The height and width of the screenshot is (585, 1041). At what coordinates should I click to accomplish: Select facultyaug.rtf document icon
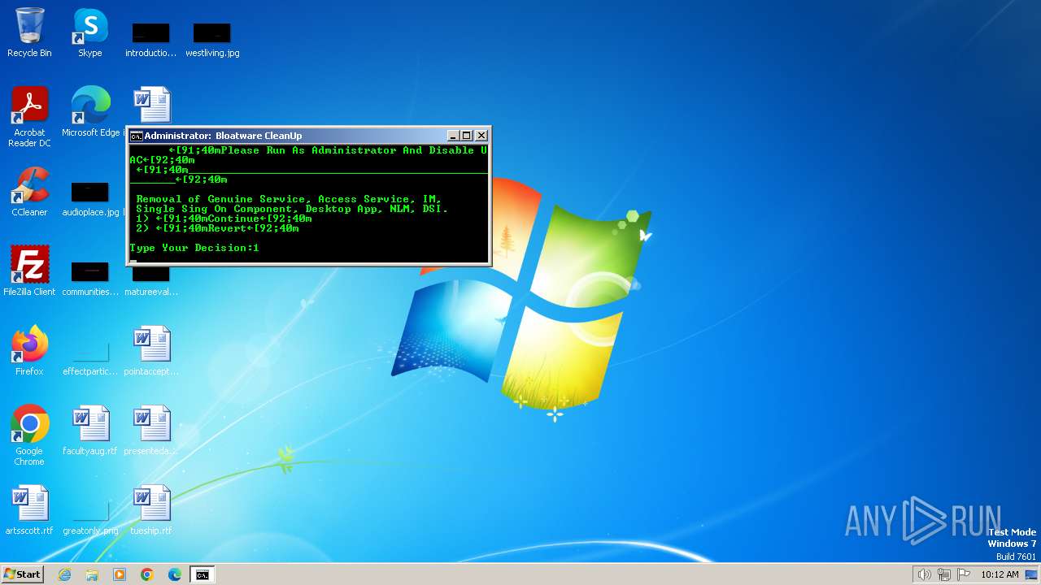coord(90,431)
